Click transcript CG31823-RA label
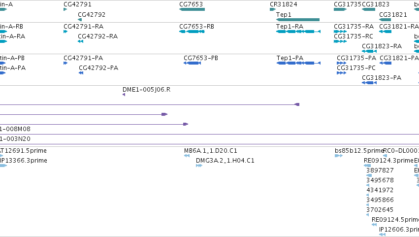The width and height of the screenshot is (419, 237). pos(382,46)
